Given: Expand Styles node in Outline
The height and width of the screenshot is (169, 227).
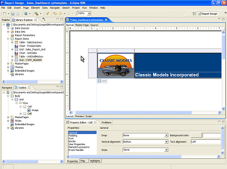Looking at the screenshot, I should 8,121.
